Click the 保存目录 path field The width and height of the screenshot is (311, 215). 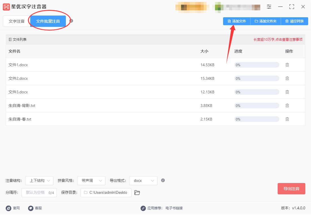point(106,193)
